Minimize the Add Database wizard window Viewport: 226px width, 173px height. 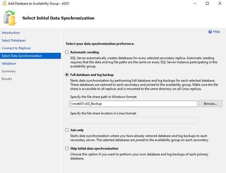[195, 3]
